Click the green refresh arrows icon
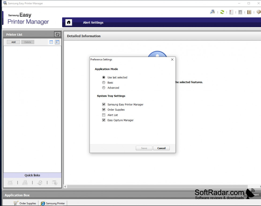This screenshot has height=206, width=261. coord(222,12)
